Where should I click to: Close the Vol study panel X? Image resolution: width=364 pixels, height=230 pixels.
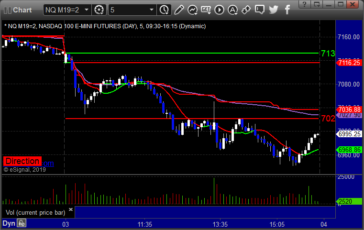pyautogui.click(x=71, y=209)
